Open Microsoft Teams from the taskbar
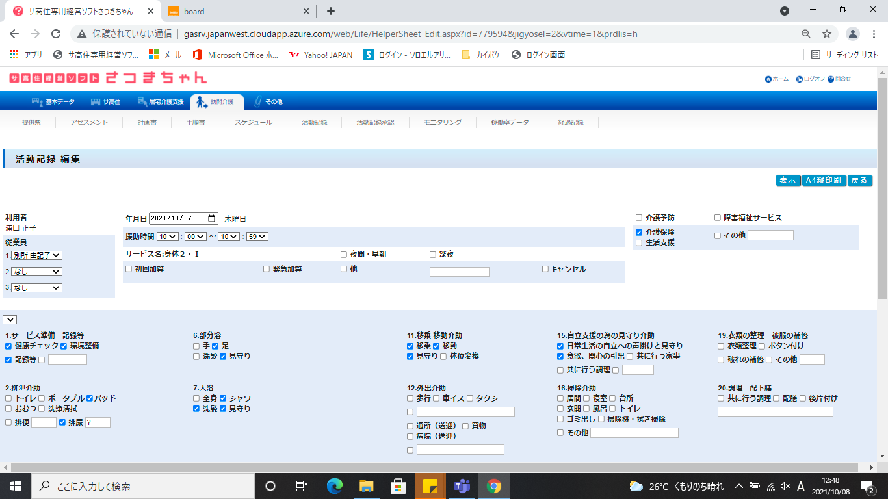Viewport: 888px width, 499px height. (462, 486)
